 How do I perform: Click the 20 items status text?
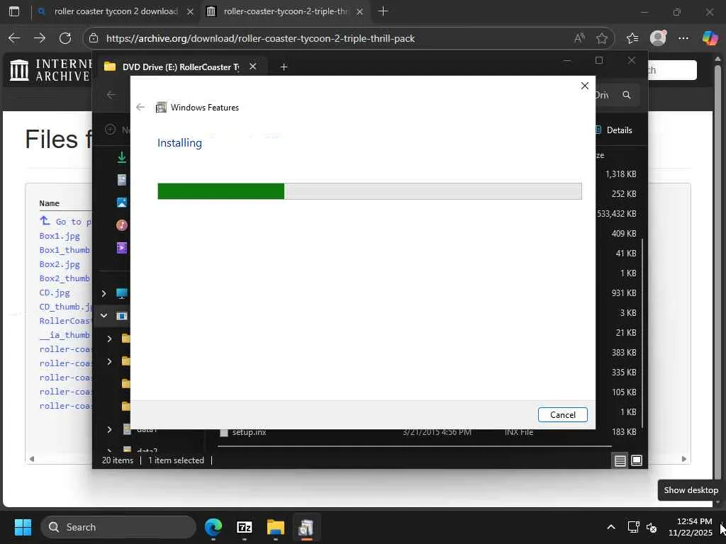(x=118, y=460)
